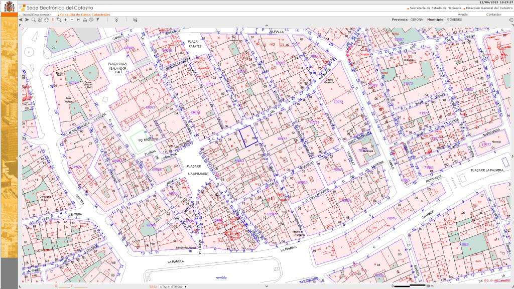
Task: Click the minus zoom-out icon
Action: (x=72, y=20)
